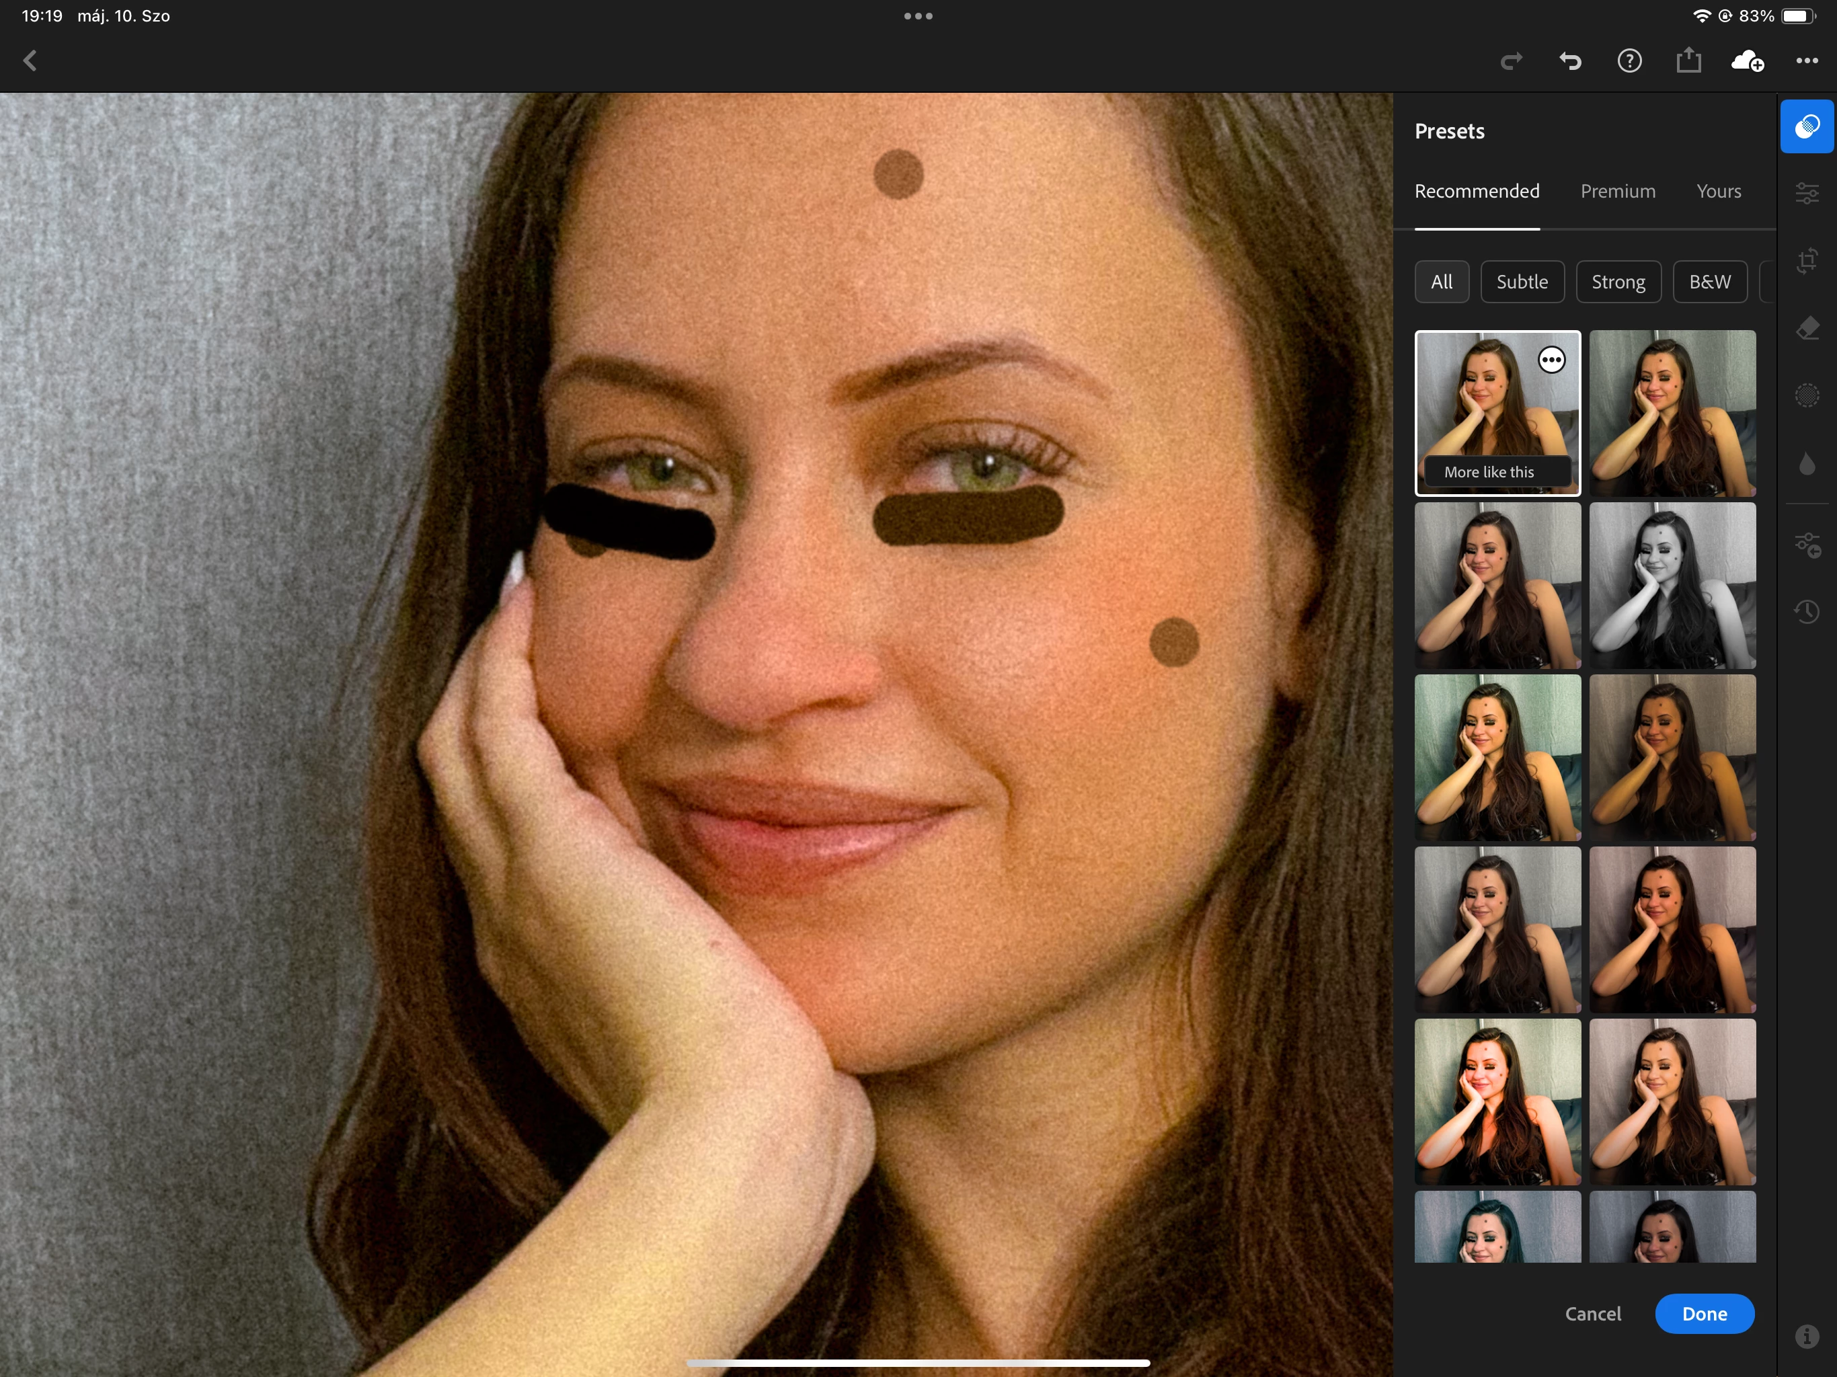The height and width of the screenshot is (1377, 1837).
Task: Open the Edit sliders panel icon
Action: [1806, 194]
